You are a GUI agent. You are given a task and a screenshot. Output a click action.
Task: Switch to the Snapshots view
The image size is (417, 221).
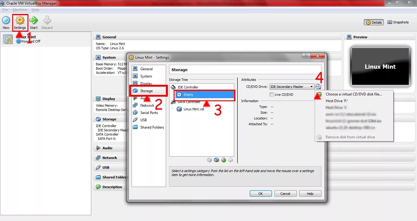click(398, 22)
